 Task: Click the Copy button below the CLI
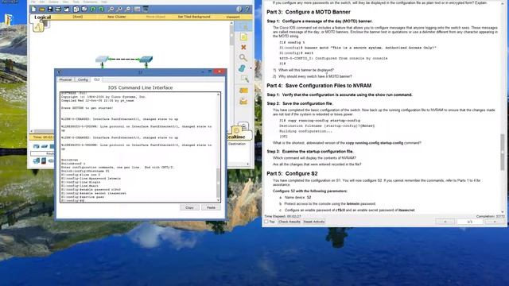coord(189,207)
